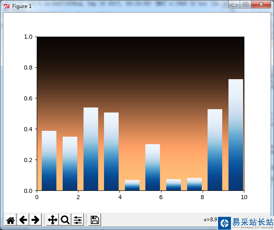
Task: Click the first bar near x=0.5
Action: [x=49, y=160]
